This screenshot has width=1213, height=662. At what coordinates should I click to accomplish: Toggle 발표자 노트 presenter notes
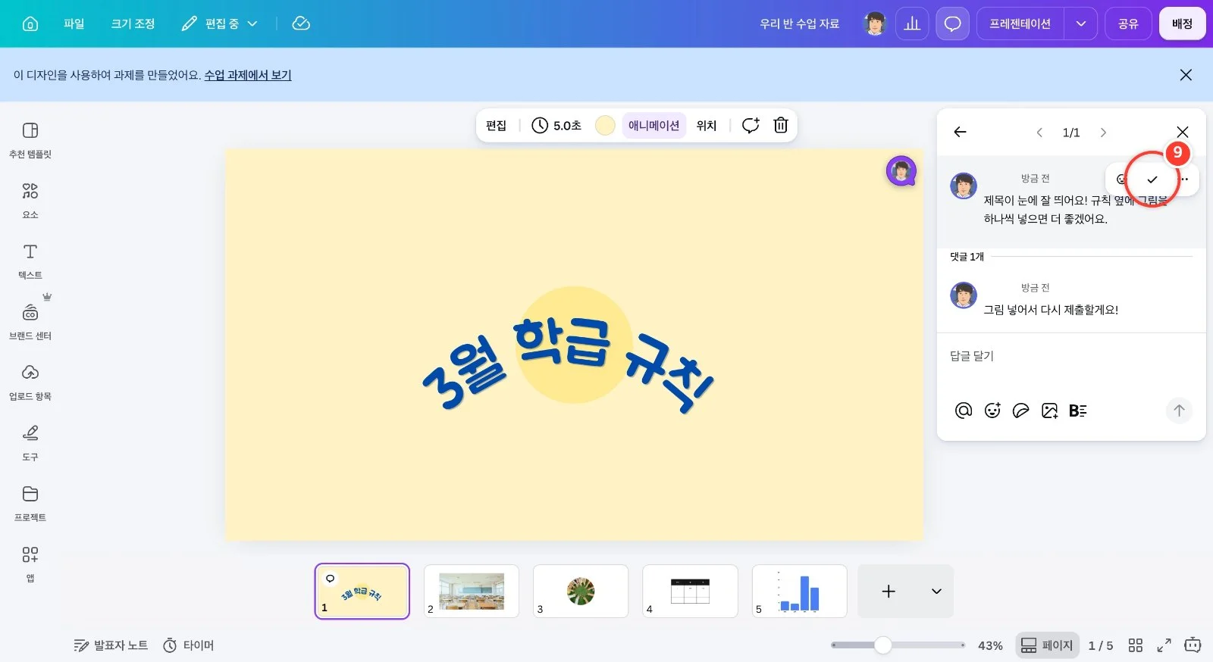(111, 645)
